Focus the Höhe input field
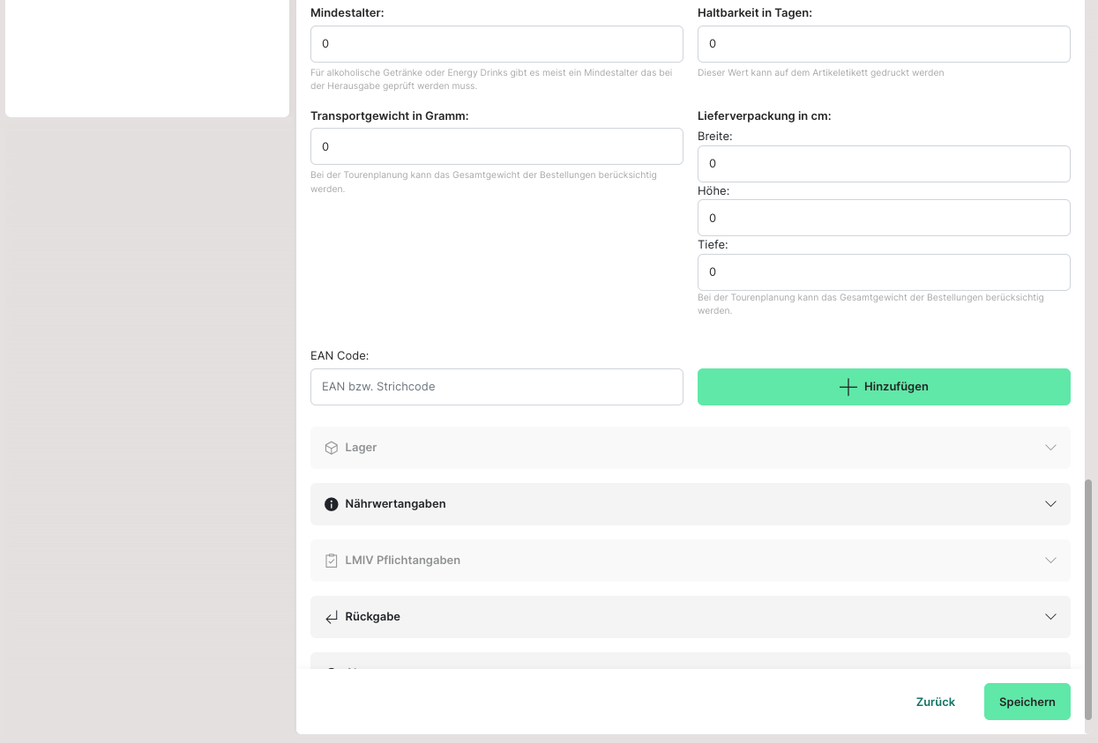The image size is (1098, 743). [x=884, y=218]
